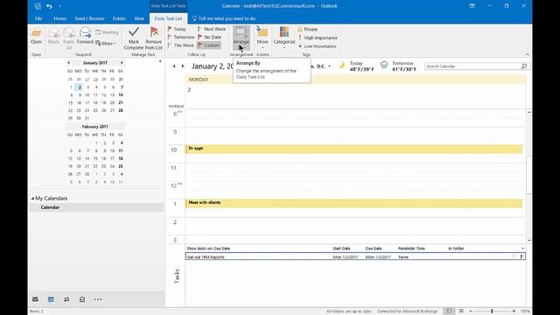Flag task for This Week
The height and width of the screenshot is (315, 560).
(x=181, y=45)
